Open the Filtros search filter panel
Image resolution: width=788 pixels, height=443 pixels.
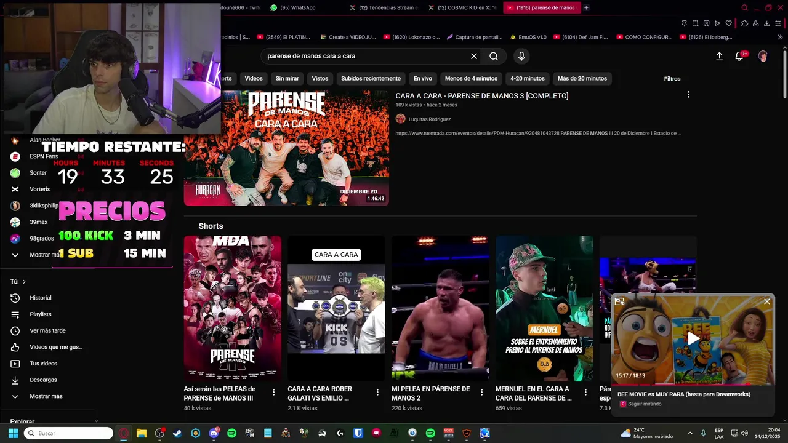point(672,79)
